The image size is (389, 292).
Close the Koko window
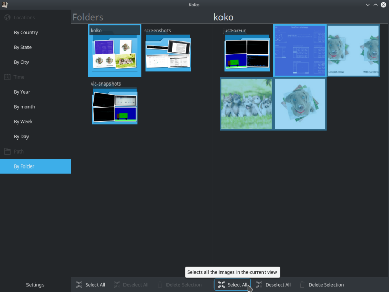point(383,5)
